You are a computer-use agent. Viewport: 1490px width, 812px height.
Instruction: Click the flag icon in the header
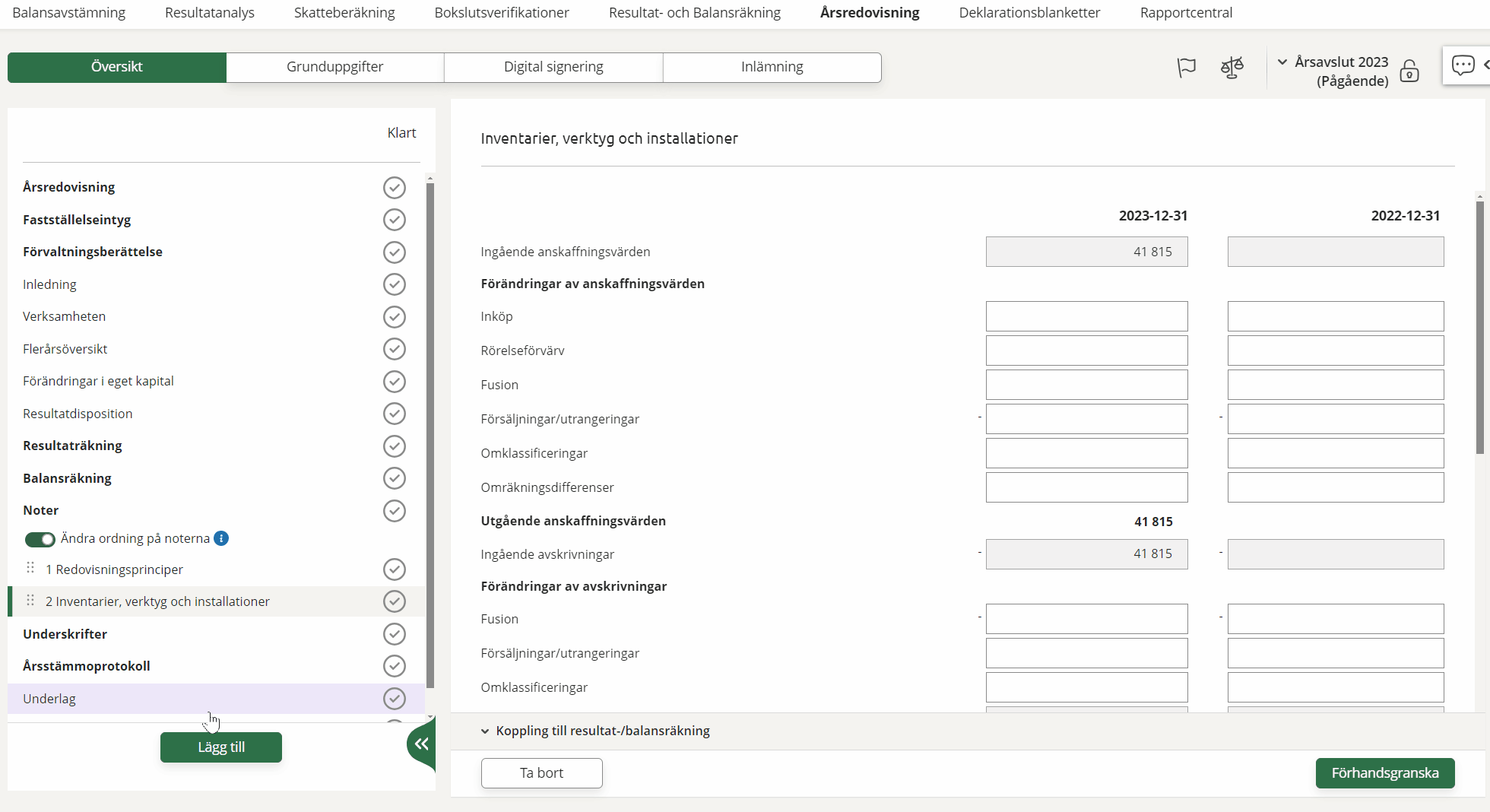(x=1186, y=68)
